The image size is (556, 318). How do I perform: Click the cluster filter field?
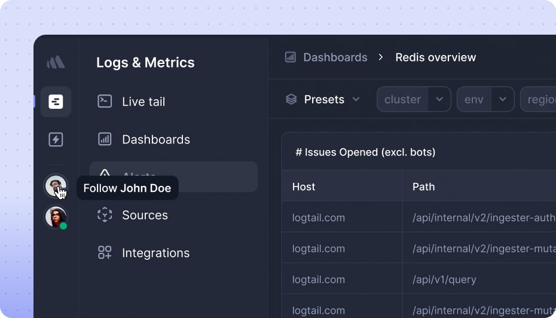point(402,99)
